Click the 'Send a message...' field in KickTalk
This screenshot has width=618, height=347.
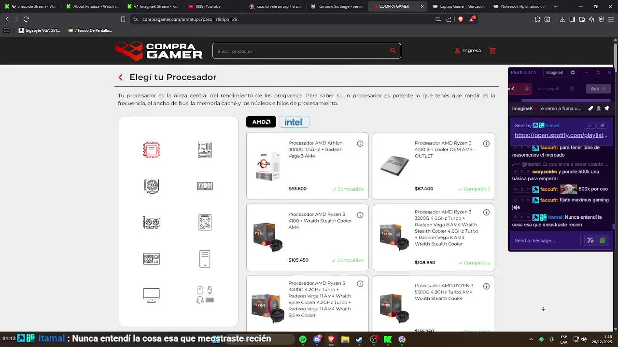547,240
